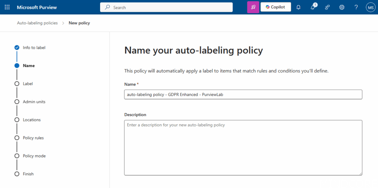Go to the Locations step
This screenshot has width=378, height=188.
point(32,120)
